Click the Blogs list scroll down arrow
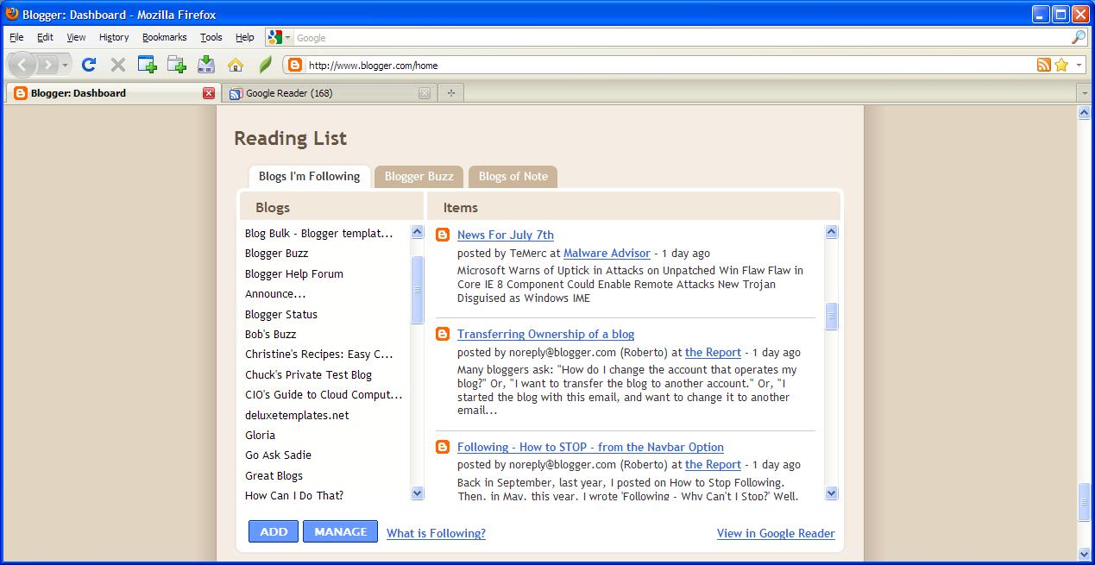Viewport: 1095px width, 565px height. (418, 493)
